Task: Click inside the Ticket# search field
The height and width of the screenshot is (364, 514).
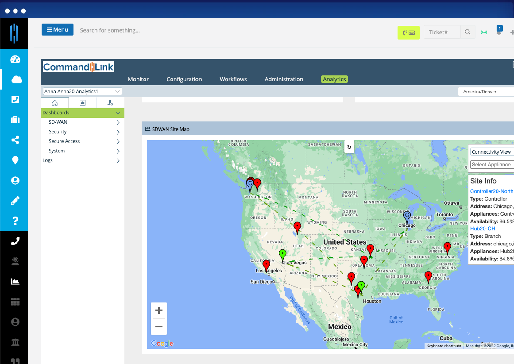Action: (442, 32)
